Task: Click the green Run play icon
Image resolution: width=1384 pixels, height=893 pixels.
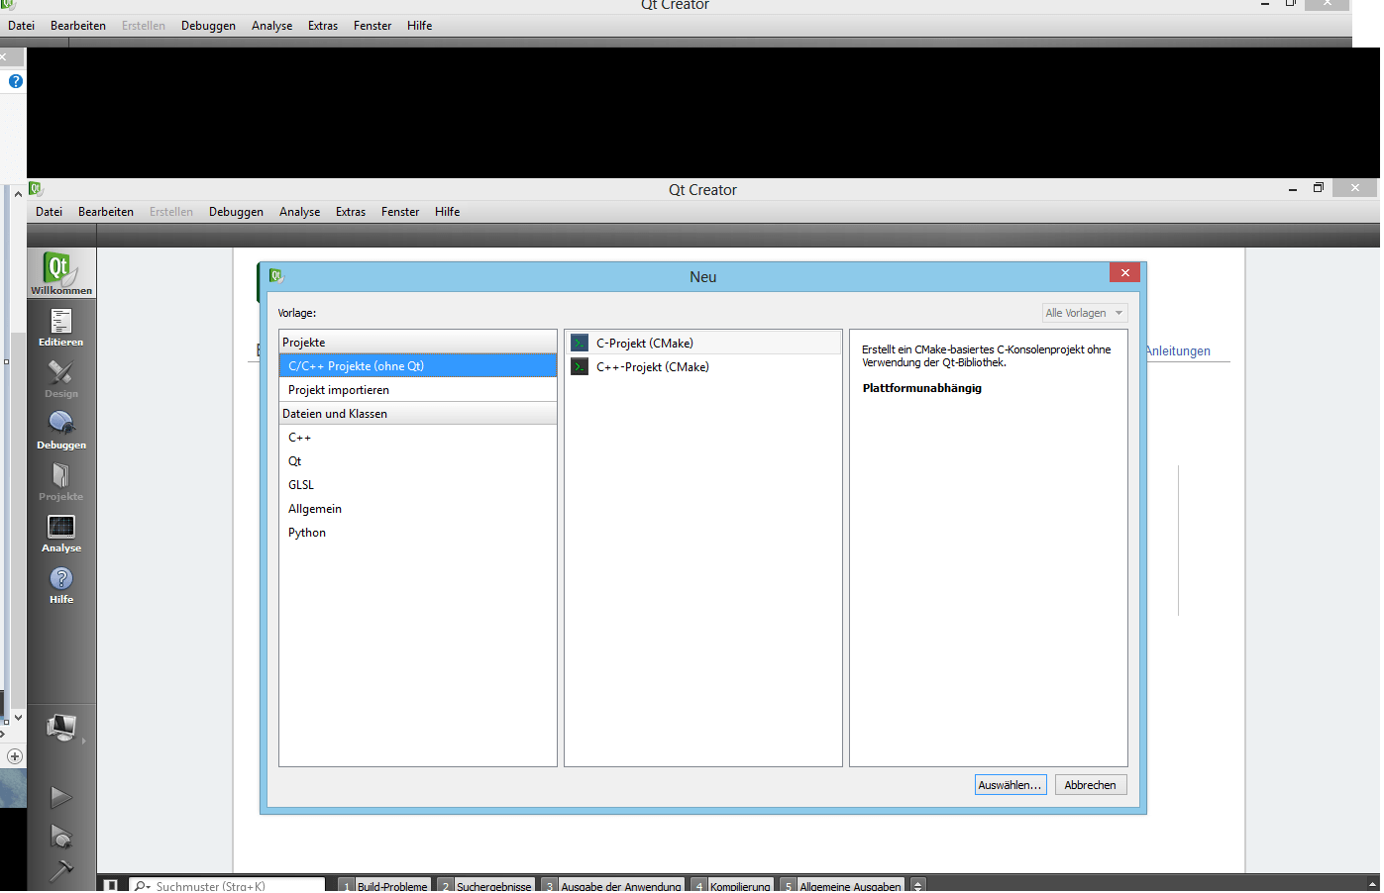Action: 61,797
